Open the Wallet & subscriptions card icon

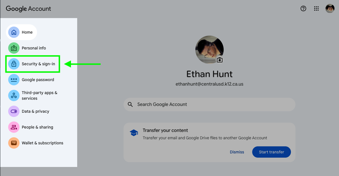click(x=14, y=143)
